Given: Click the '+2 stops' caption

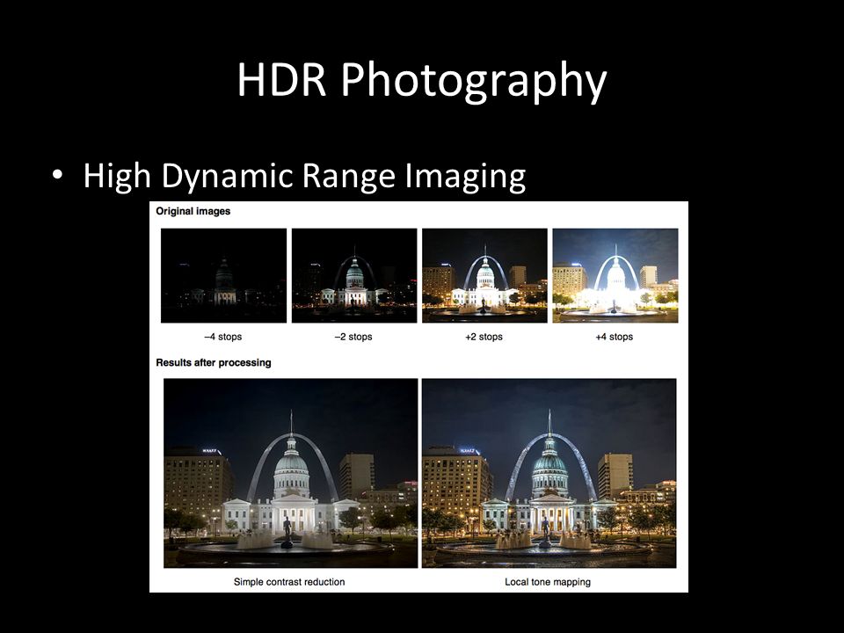Looking at the screenshot, I should click(x=484, y=337).
